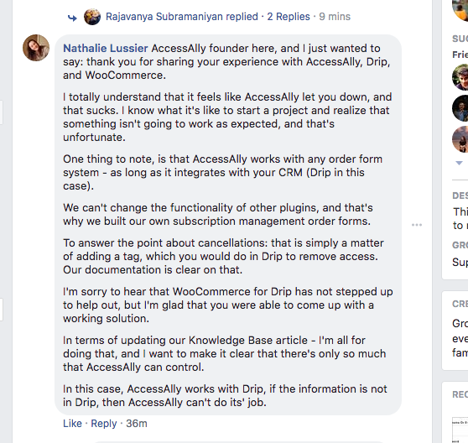Expand the 2 Replies thread

tap(289, 17)
